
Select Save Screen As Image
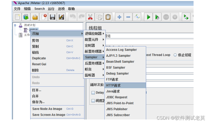(57, 115)
